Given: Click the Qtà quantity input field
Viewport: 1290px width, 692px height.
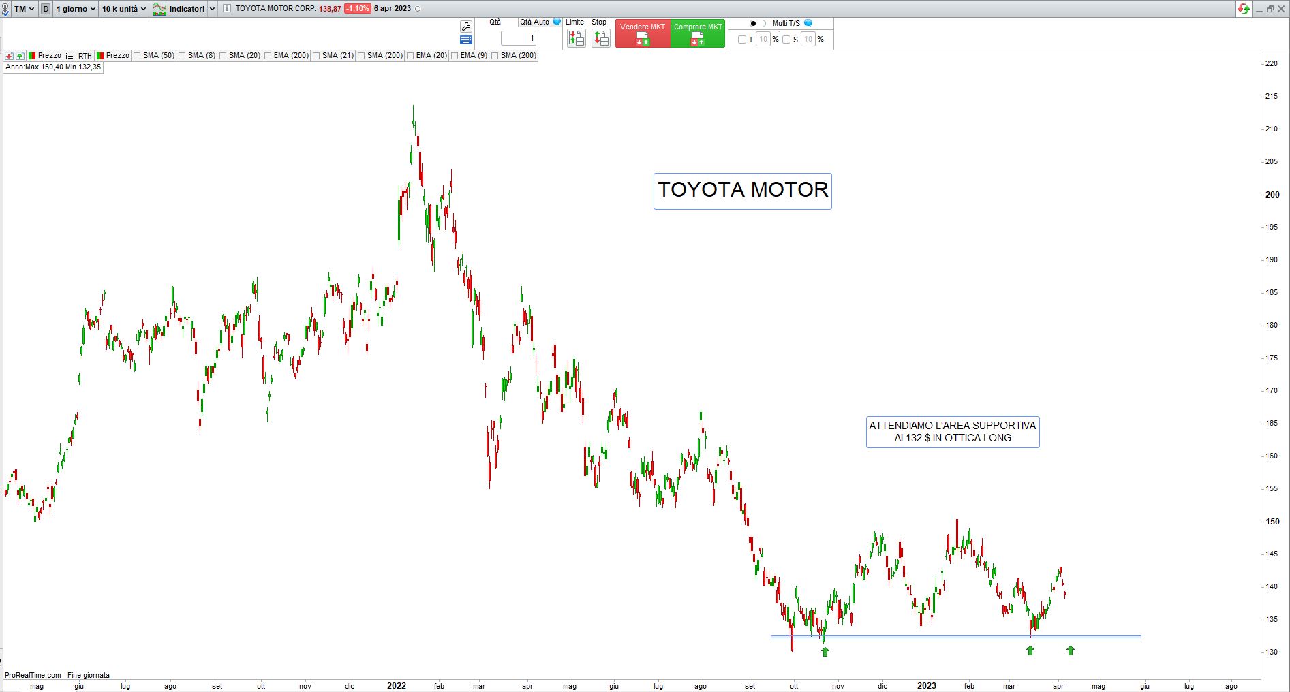Looking at the screenshot, I should tap(519, 38).
